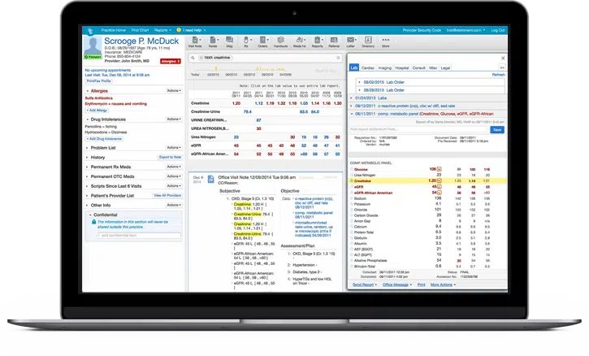The width and height of the screenshot is (589, 356).
Task: Click the magnifier icon in search bar
Action: point(193,58)
